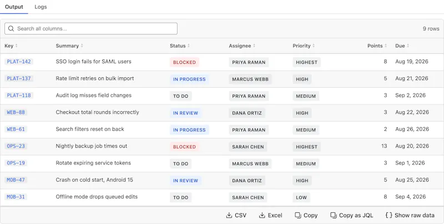Click summary 'Rate limit retries on bulk import'

click(95, 78)
